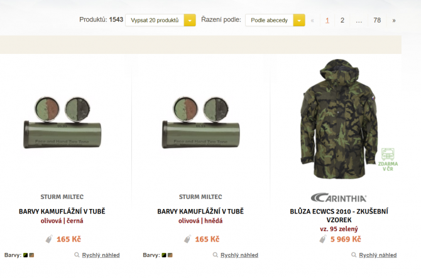Jump to last page 78
421x278 pixels.
click(377, 20)
